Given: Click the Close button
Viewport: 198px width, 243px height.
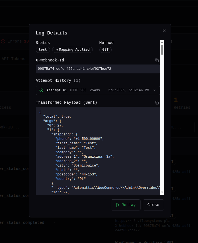Looking at the screenshot, I should pyautogui.click(x=153, y=205).
